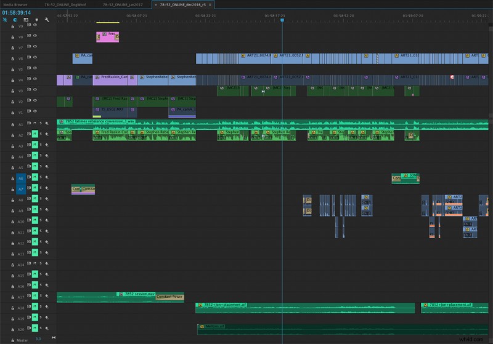Image resolution: width=493 pixels, height=344 pixels.
Task: Hide track V6 with its eye icon
Action: pyautogui.click(x=35, y=57)
